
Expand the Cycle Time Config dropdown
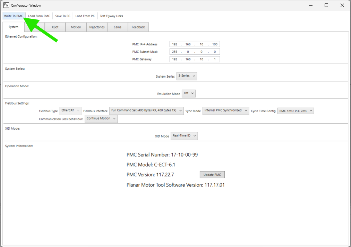(296, 111)
